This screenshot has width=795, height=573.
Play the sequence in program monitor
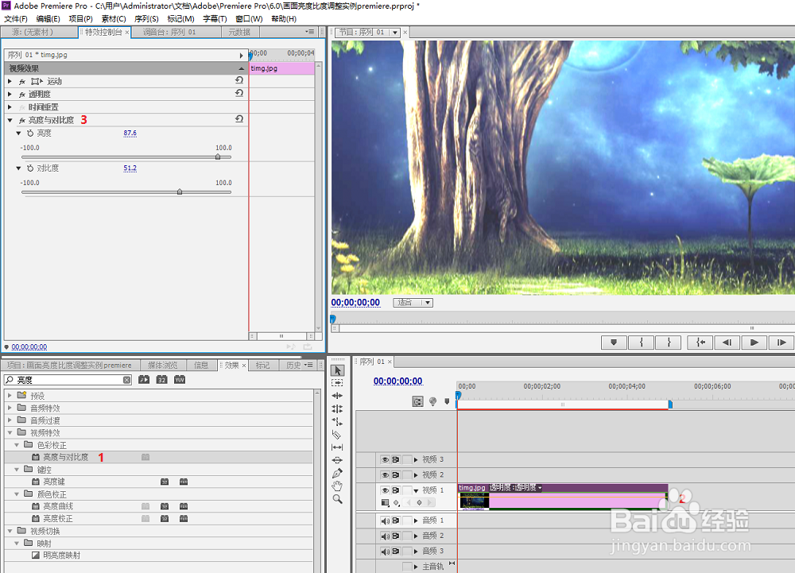(754, 343)
